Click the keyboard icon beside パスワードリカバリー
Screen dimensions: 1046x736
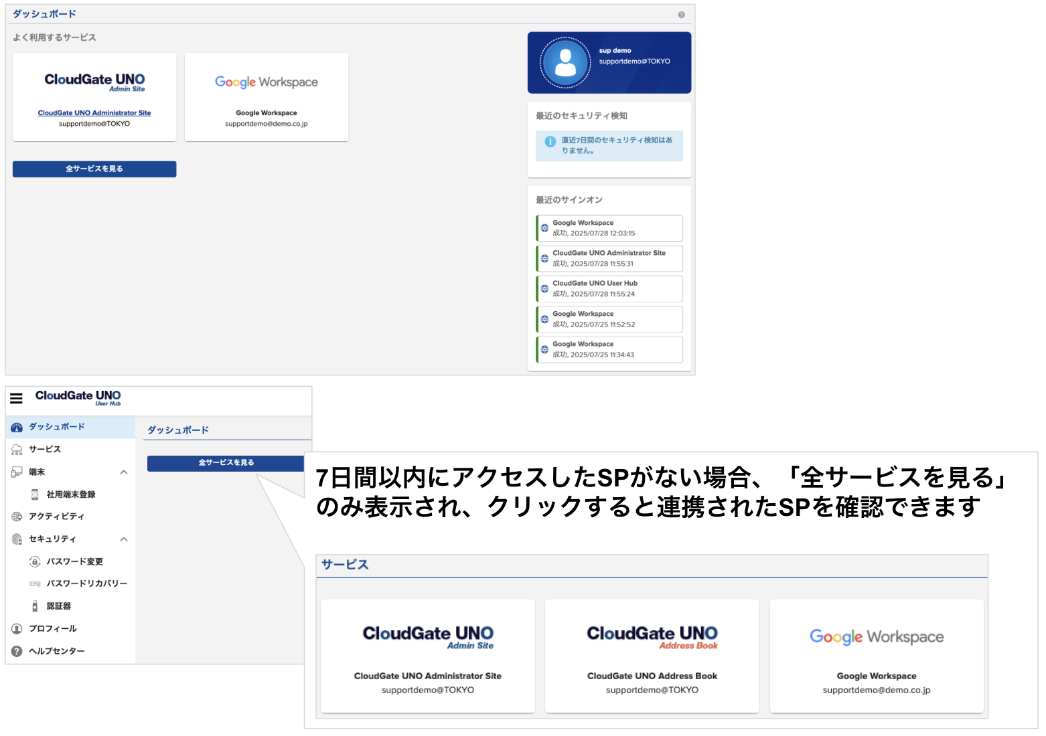click(35, 584)
